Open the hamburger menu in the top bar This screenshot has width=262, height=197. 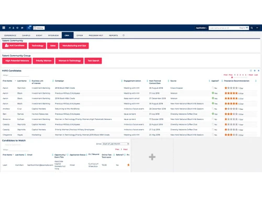[4, 28]
